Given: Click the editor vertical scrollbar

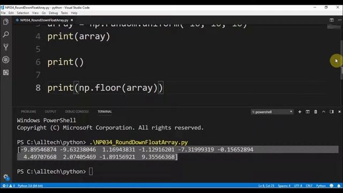Looking at the screenshot, I should tap(341, 60).
